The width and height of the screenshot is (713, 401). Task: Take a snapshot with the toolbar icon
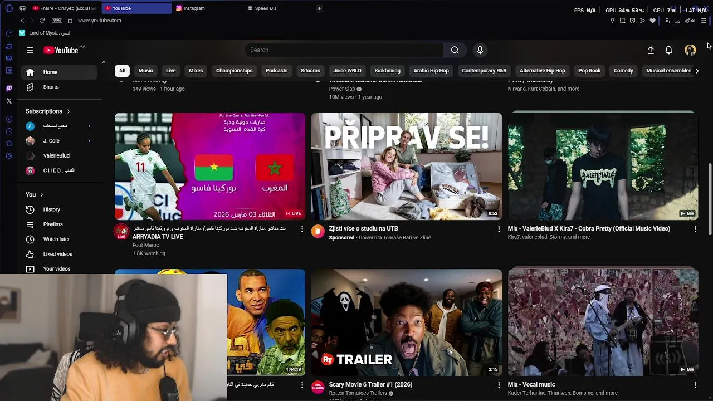click(622, 21)
